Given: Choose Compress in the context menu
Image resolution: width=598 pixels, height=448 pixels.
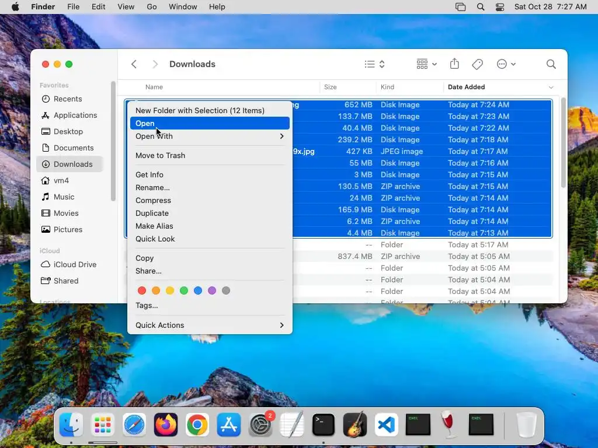Looking at the screenshot, I should [210, 201].
